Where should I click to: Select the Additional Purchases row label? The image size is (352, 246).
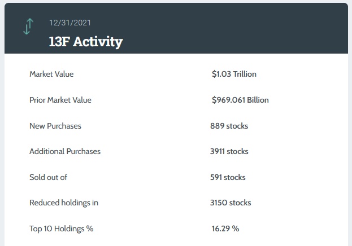click(x=65, y=151)
